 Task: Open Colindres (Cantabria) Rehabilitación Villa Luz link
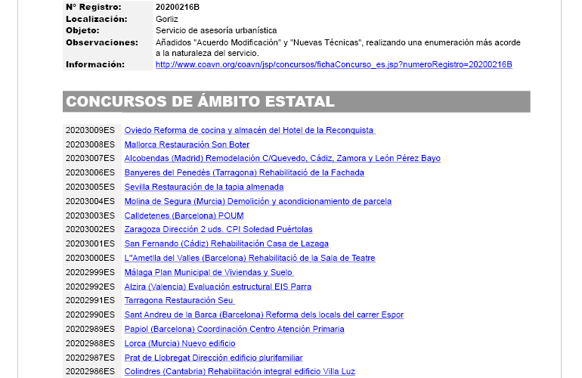point(240,372)
